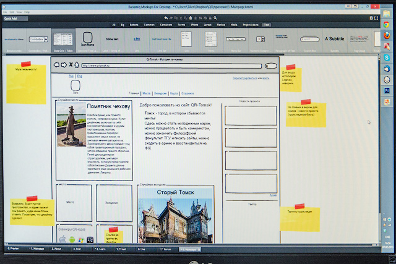Select the mockup browser back arrow
The width and height of the screenshot is (396, 264).
coord(56,65)
